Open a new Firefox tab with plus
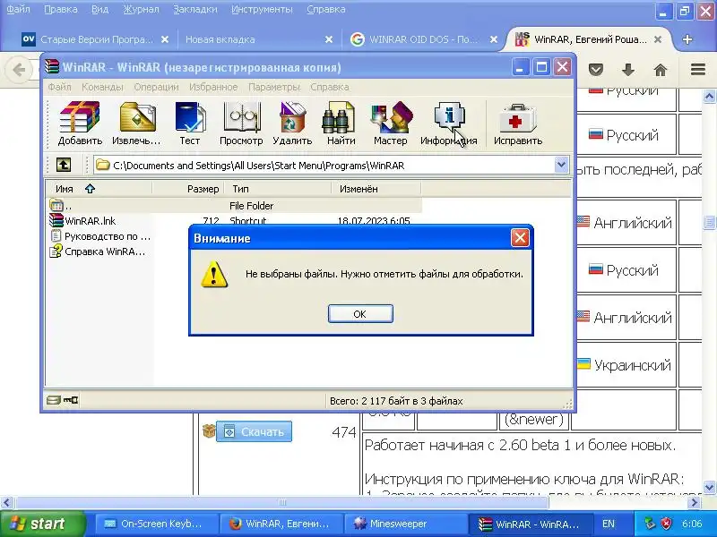The height and width of the screenshot is (537, 717). point(687,39)
